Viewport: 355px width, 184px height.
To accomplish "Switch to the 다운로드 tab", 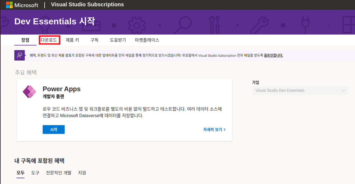I will (x=49, y=40).
